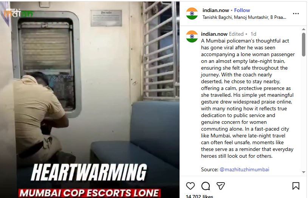Click the flag avatar beside caption
This screenshot has height=198, width=308.
192,37
